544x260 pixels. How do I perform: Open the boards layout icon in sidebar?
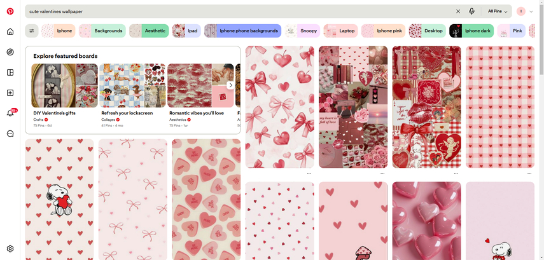10,72
